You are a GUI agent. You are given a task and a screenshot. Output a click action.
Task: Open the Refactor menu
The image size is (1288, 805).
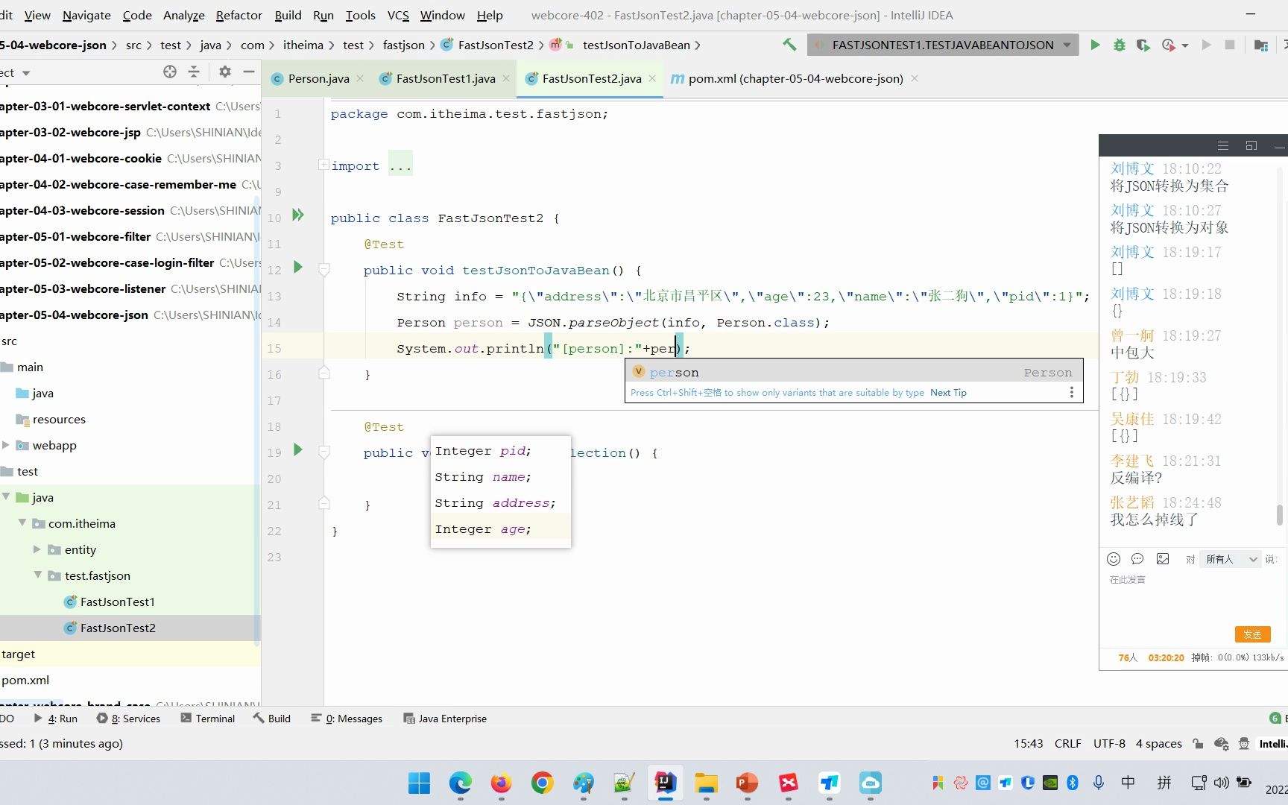[239, 15]
